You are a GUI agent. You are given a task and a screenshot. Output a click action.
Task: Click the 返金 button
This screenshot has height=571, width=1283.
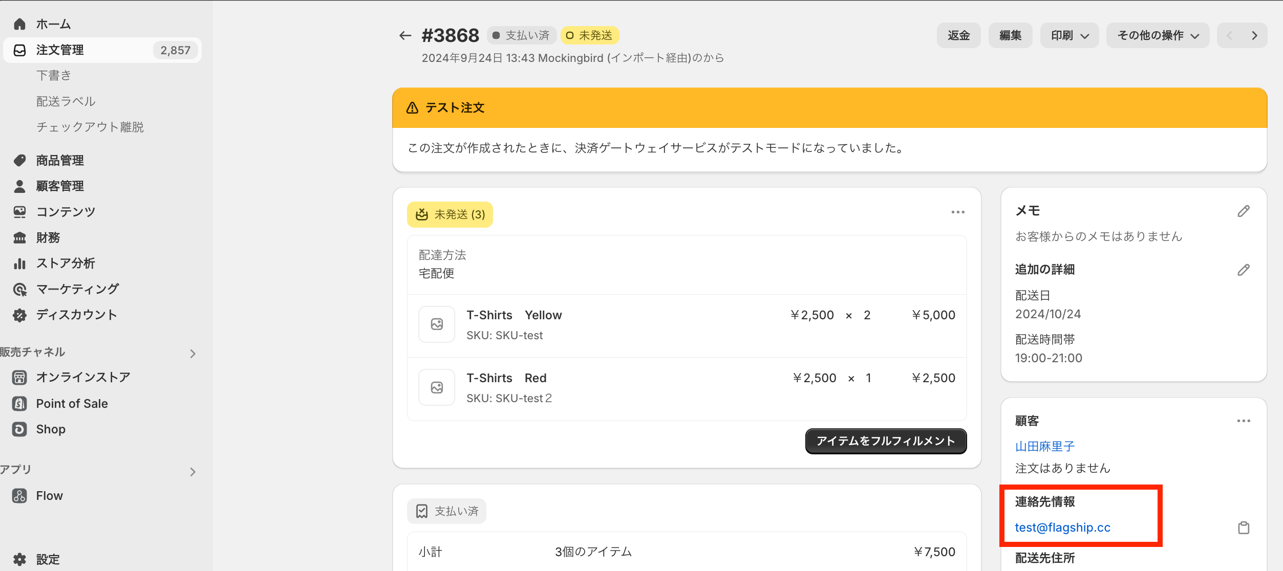point(958,35)
